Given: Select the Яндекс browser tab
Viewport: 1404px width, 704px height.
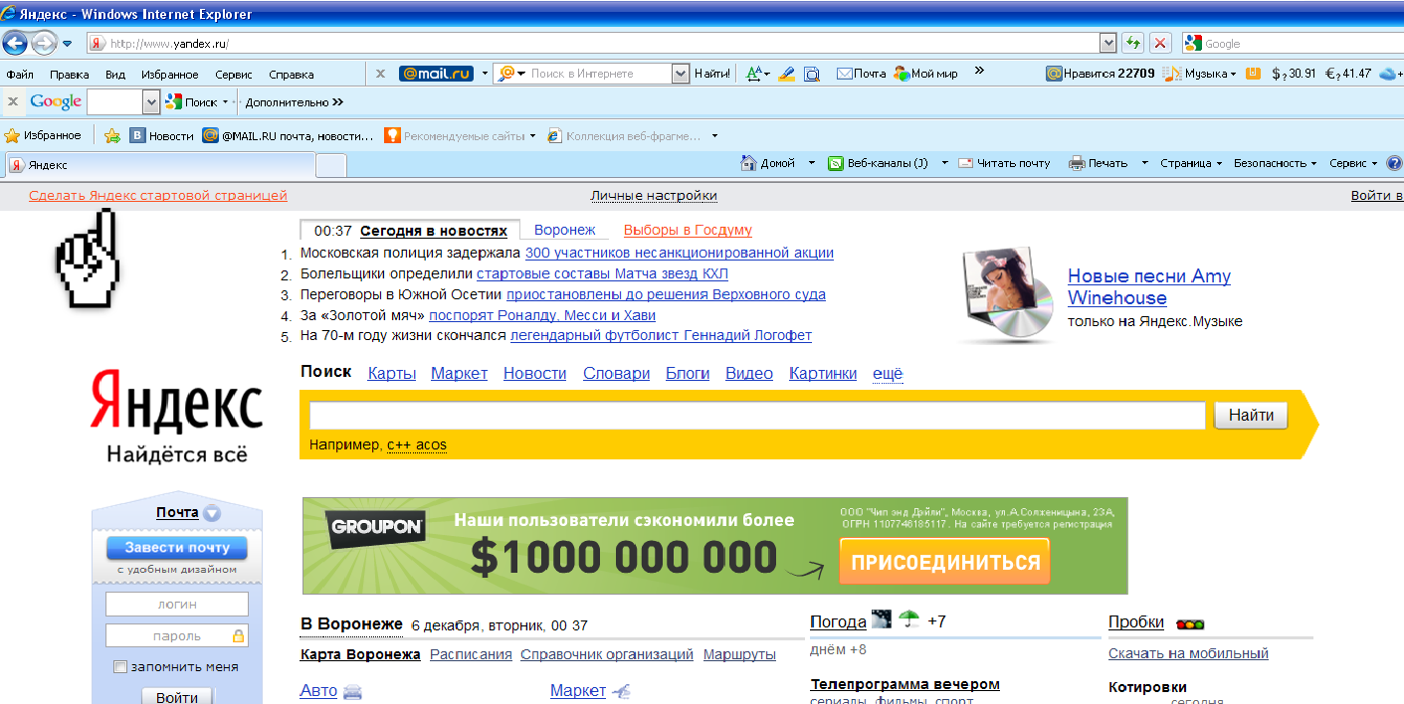Looking at the screenshot, I should (159, 165).
